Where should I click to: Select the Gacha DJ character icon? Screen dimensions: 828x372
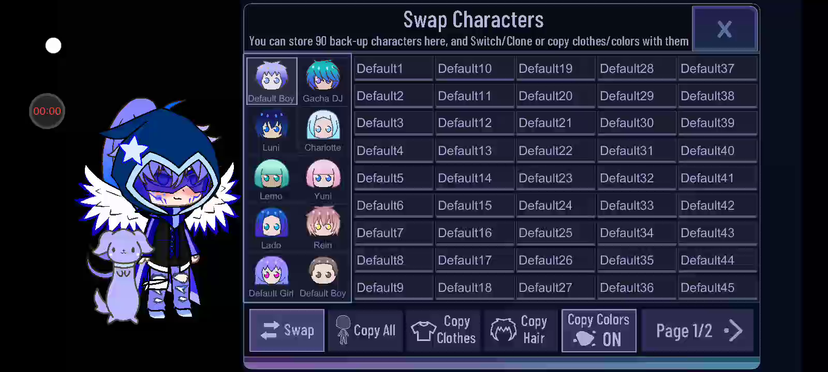click(x=323, y=81)
